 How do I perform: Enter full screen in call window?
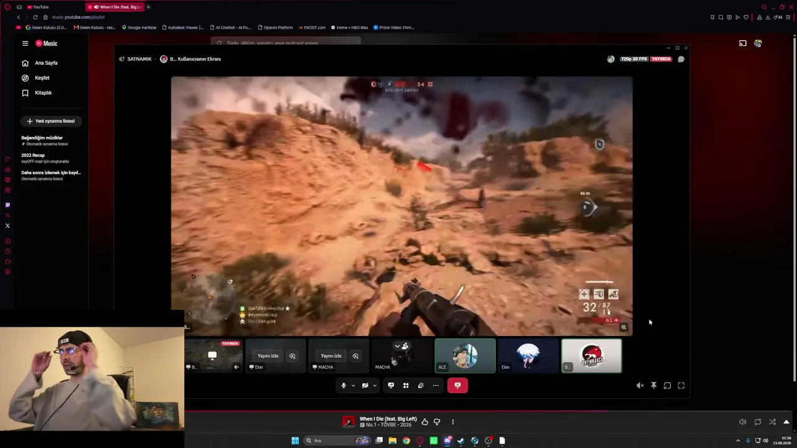[681, 386]
